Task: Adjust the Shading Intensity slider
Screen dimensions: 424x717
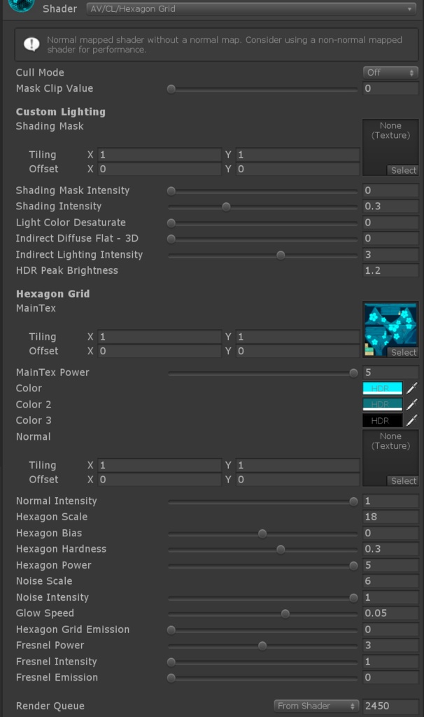Action: pos(226,206)
